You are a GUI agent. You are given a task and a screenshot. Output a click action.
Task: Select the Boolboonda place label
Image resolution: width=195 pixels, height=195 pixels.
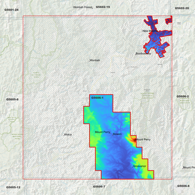pyautogui.click(x=143, y=54)
